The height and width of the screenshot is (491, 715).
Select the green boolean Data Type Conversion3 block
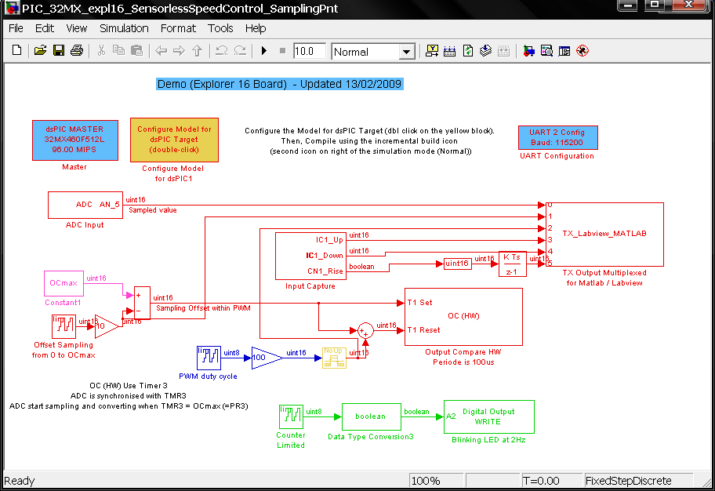click(x=371, y=416)
